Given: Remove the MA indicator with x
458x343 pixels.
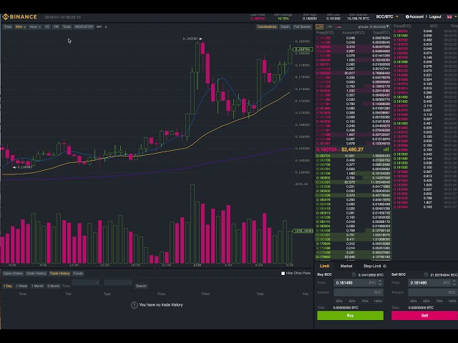Looking at the screenshot, I should [106, 27].
